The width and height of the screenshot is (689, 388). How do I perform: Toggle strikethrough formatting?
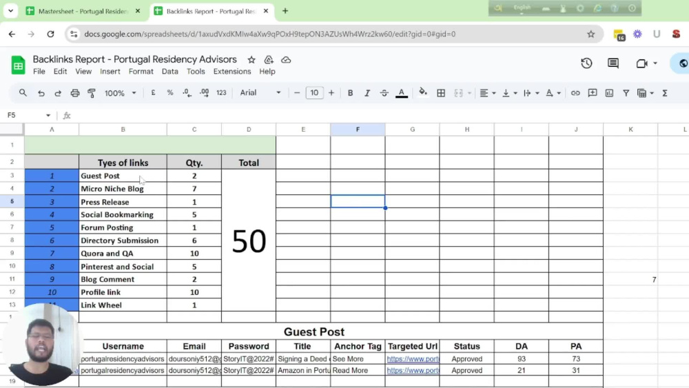click(384, 93)
